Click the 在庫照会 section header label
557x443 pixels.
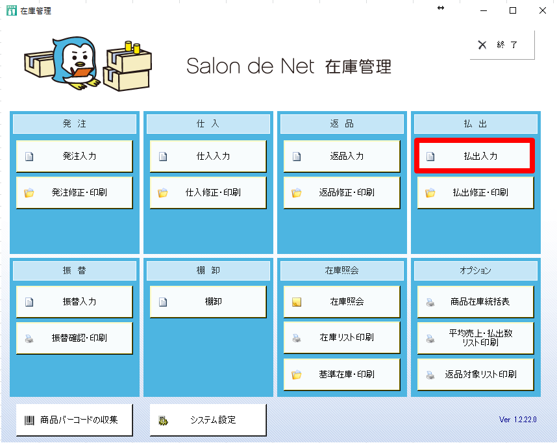(341, 271)
